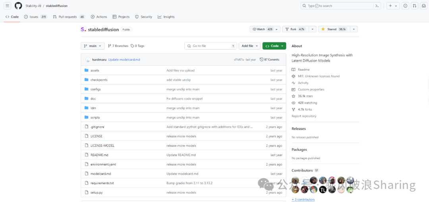This screenshot has width=429, height=202.
Task: Click the Activity pulse icon
Action: 294,83
